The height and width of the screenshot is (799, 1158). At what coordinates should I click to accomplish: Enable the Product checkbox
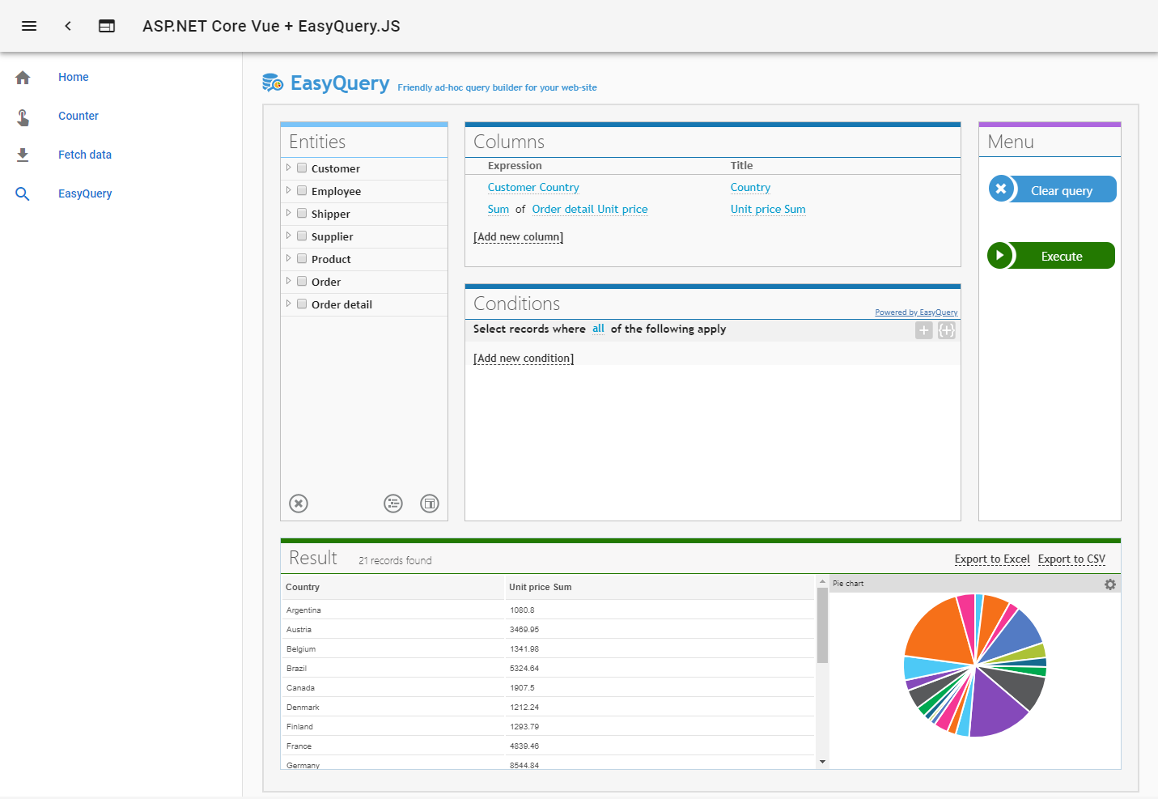click(302, 258)
